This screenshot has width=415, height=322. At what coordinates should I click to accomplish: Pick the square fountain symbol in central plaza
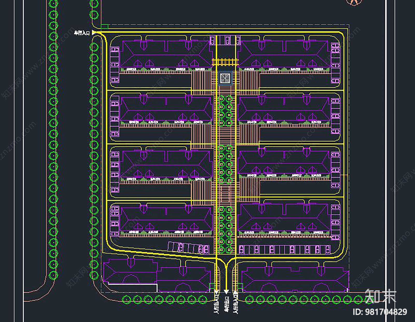coord(225,78)
